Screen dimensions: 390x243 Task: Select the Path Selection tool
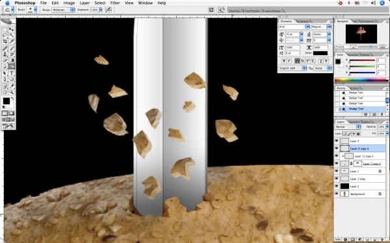point(5,73)
